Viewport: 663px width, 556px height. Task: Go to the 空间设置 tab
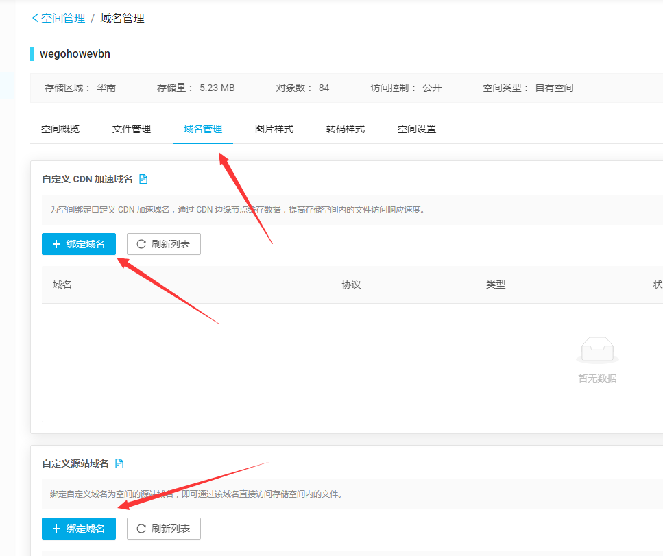(417, 129)
